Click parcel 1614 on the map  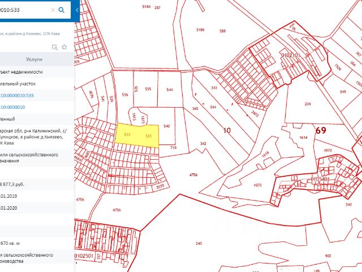(x=303, y=138)
